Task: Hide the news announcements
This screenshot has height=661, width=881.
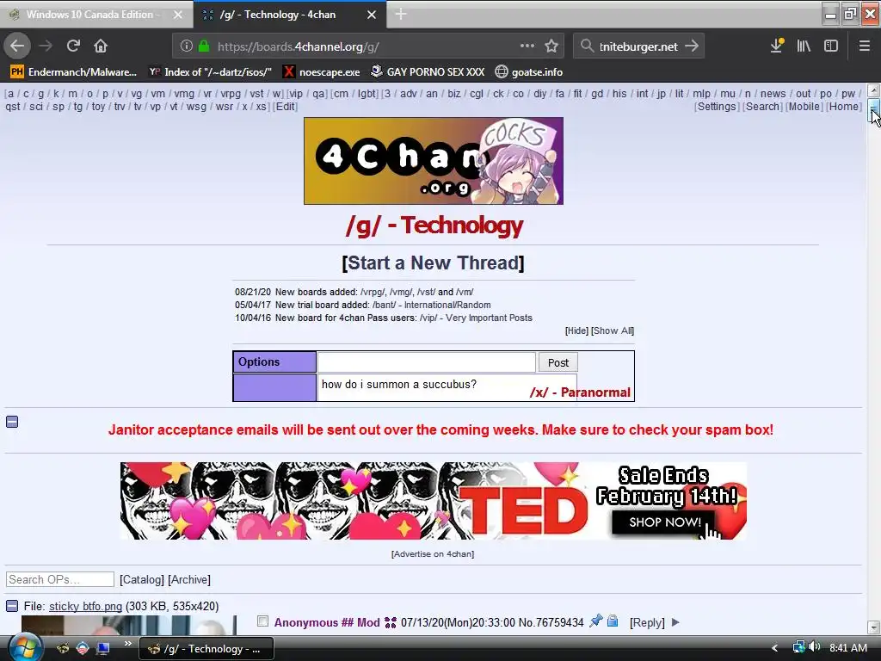Action: (x=576, y=330)
